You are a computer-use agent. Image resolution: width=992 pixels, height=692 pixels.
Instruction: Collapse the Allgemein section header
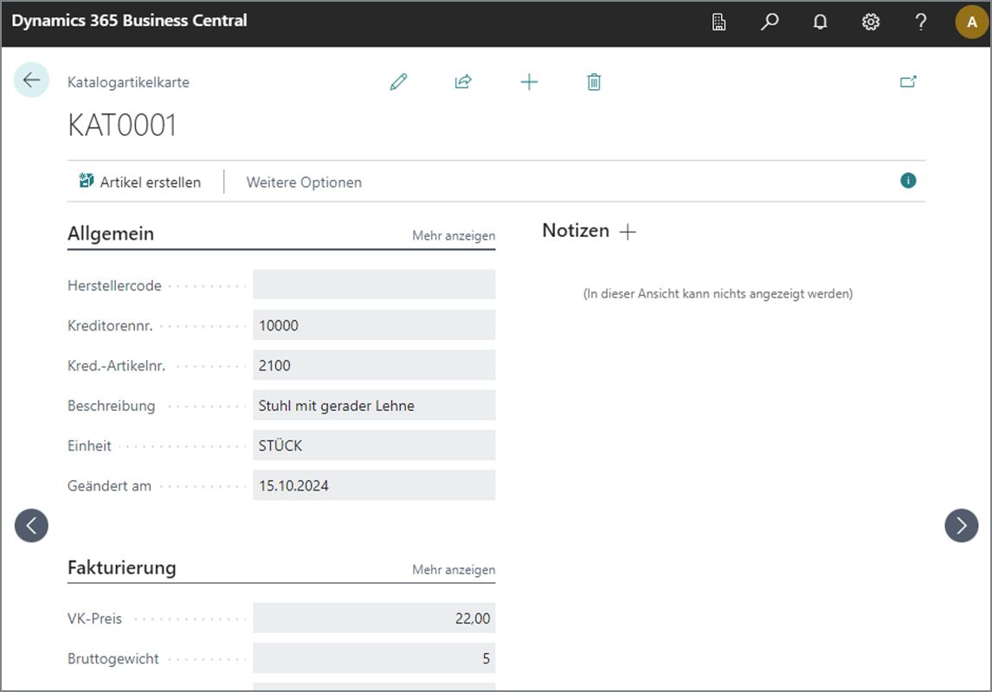pos(111,234)
